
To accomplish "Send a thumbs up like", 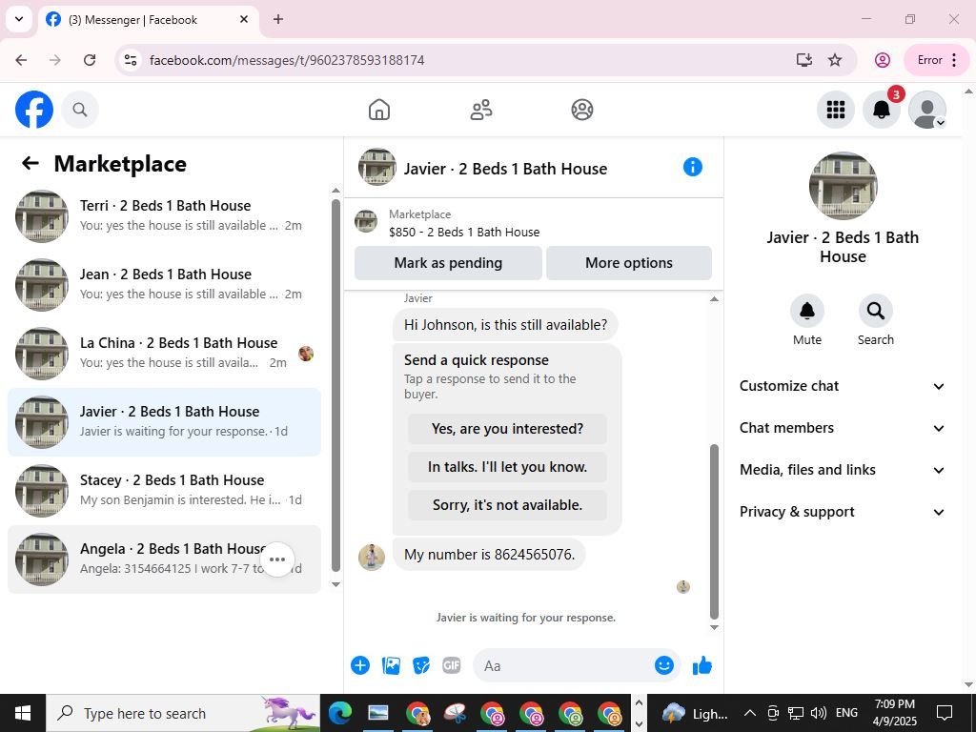I will 702,665.
